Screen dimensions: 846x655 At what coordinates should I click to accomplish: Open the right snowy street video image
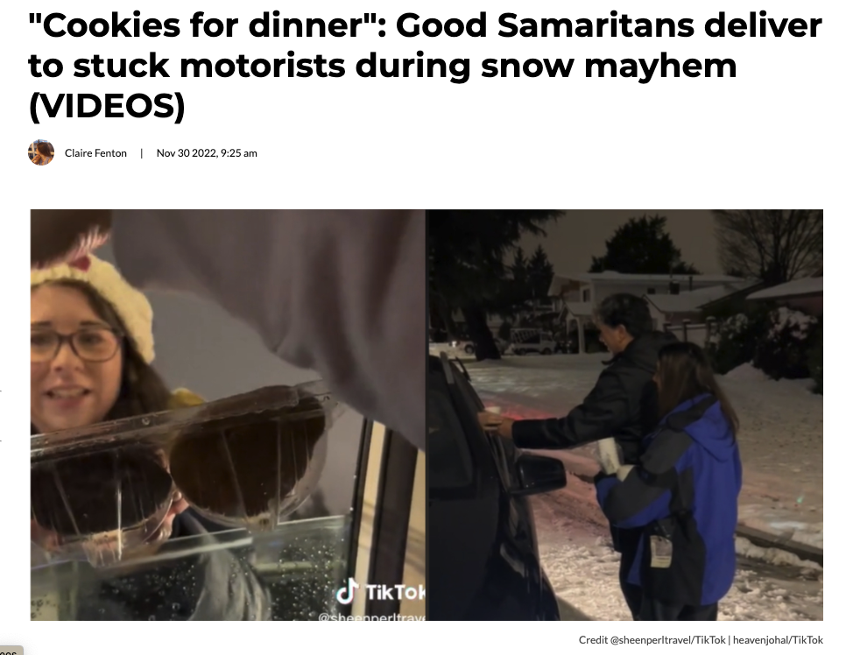(625, 415)
